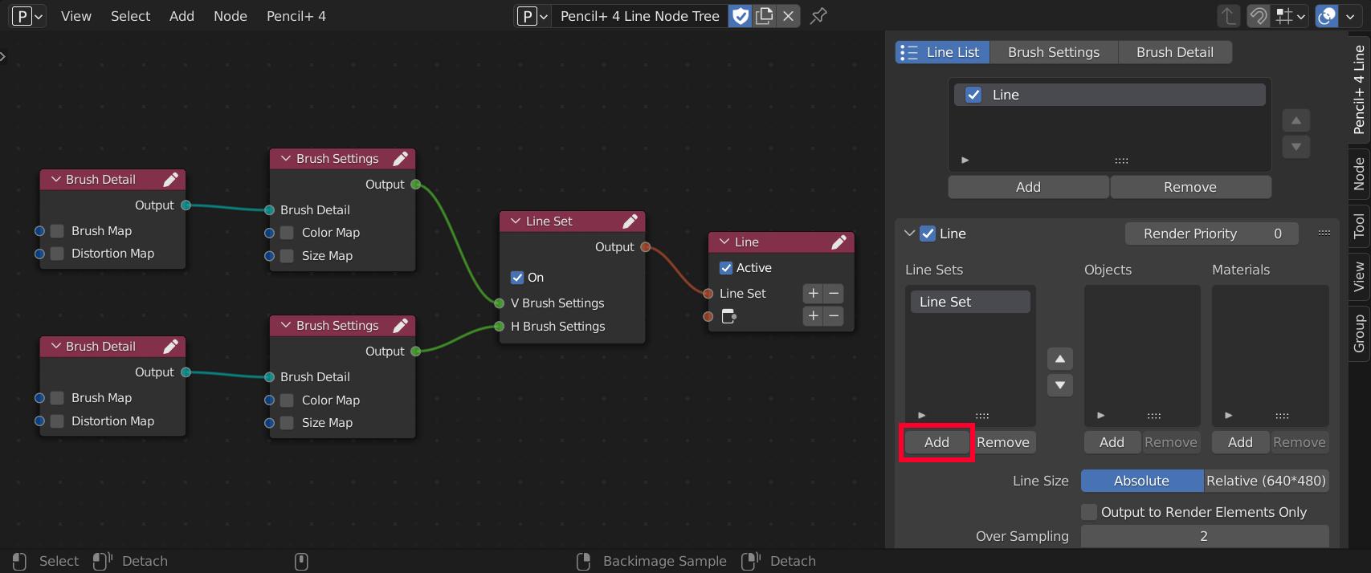Viewport: 1371px width, 573px height.
Task: Uncheck Active on the Line node
Action: pyautogui.click(x=726, y=268)
